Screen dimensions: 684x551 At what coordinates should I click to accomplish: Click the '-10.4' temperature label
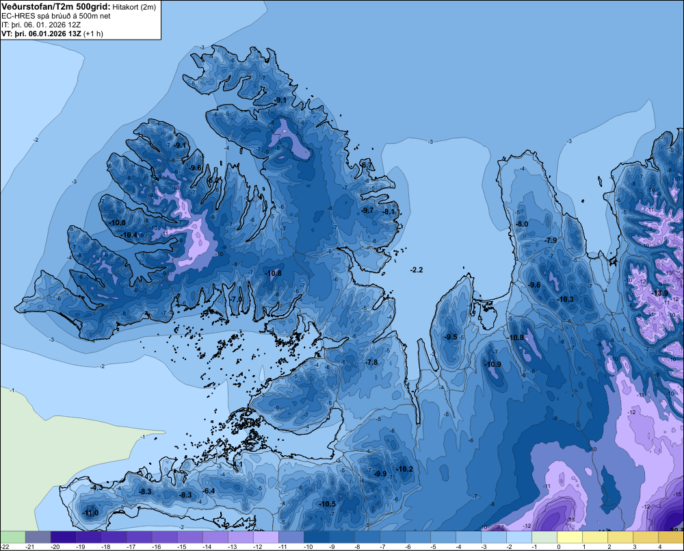point(129,235)
